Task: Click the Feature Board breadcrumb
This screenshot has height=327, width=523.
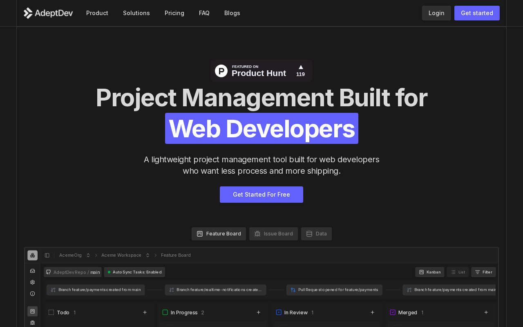Action: pyautogui.click(x=176, y=255)
